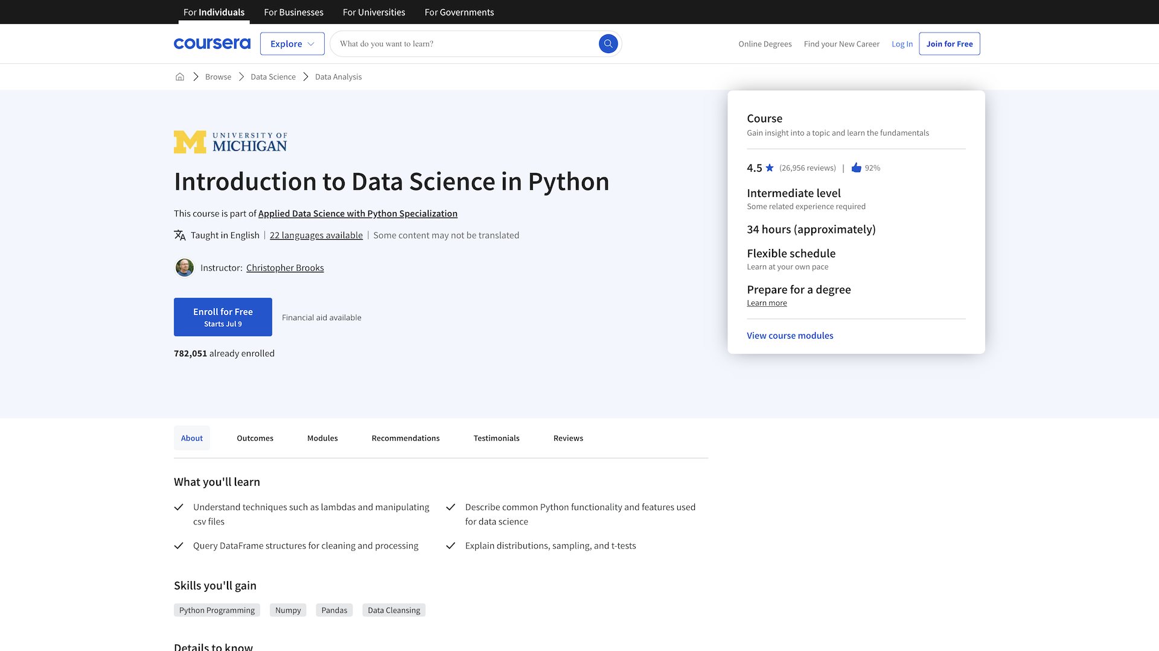Click the blue rating star icon
This screenshot has height=651, width=1159.
[x=770, y=168]
